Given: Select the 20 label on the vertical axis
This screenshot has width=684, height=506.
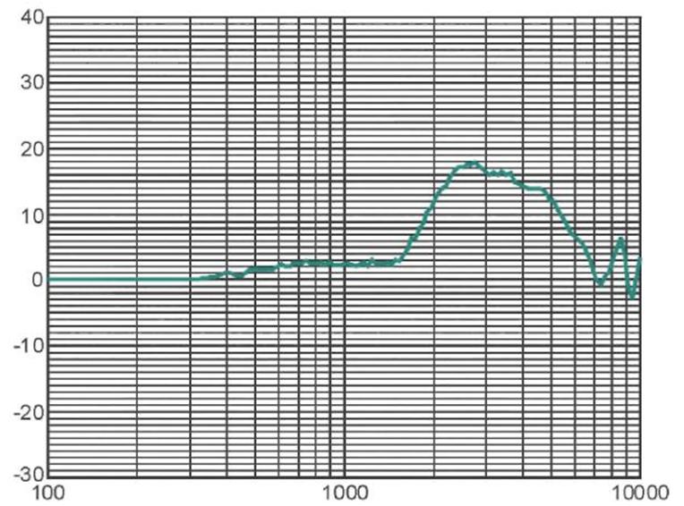Looking at the screenshot, I should pyautogui.click(x=31, y=148).
